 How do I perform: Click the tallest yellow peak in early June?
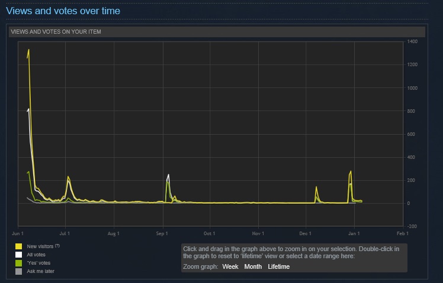[x=28, y=51]
